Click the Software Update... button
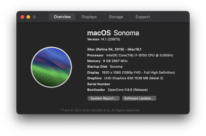Viewport: 206px width, 136px height. click(x=139, y=98)
